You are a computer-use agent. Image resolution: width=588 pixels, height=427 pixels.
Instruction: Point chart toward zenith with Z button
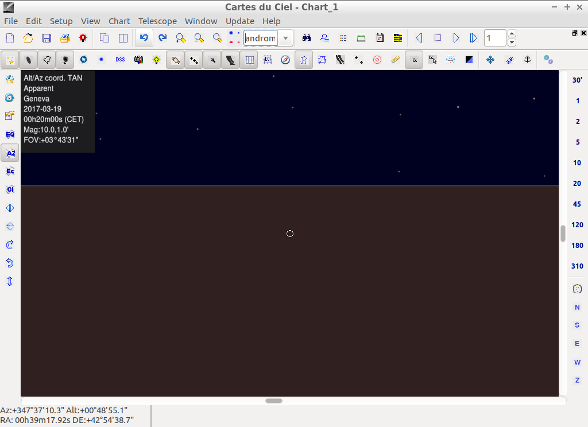(x=577, y=380)
